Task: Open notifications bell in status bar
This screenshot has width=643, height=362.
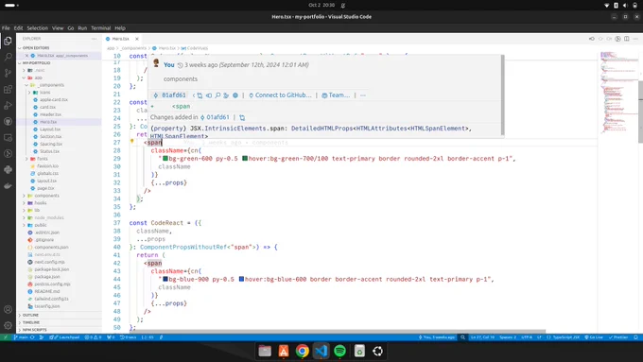Action: click(x=635, y=337)
